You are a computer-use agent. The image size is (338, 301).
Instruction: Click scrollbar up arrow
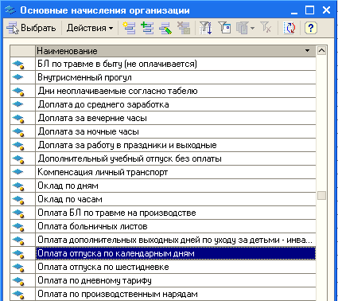321,50
